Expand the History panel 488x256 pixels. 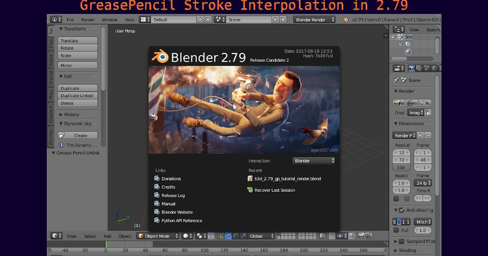pos(72,115)
